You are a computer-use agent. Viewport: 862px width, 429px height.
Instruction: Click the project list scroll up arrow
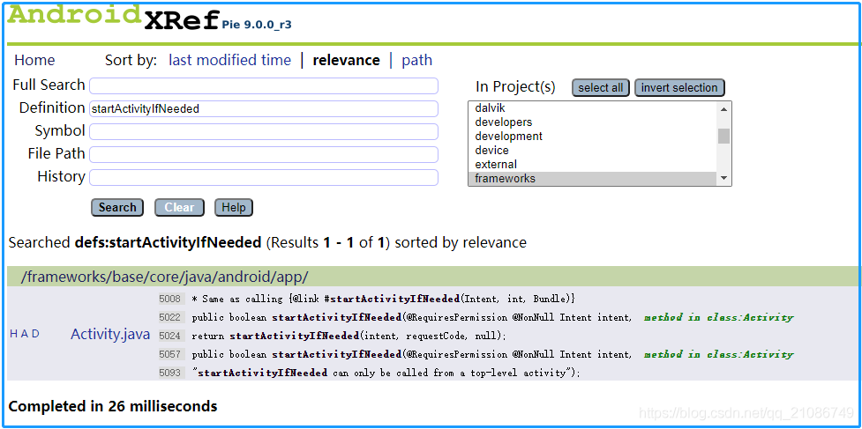click(724, 109)
